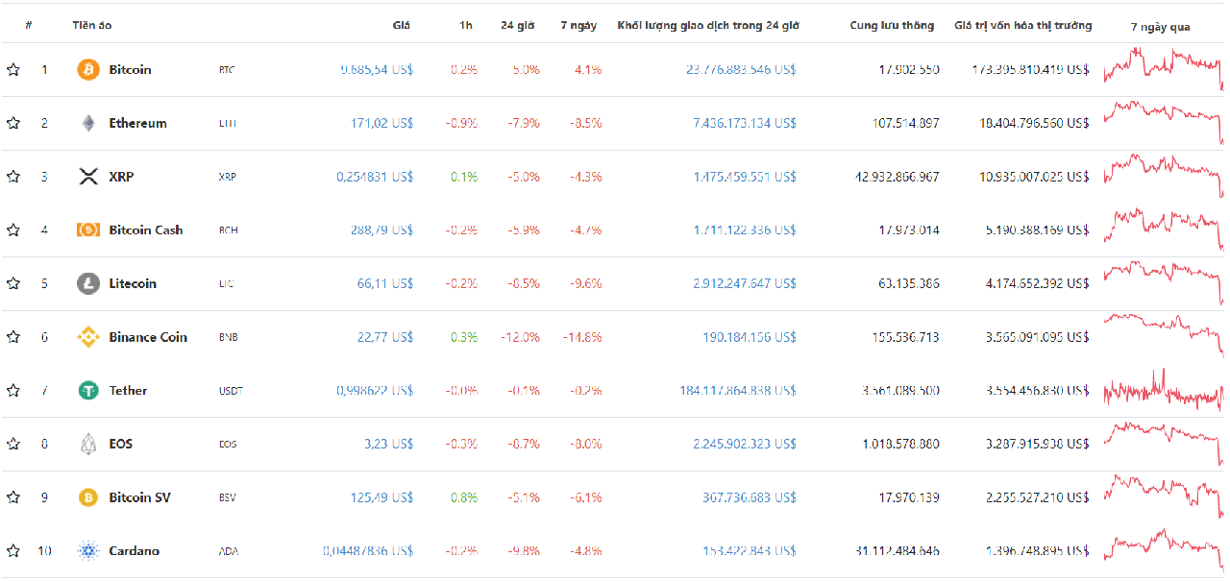1230x581 pixels.
Task: Click the Litecoin price 66,11 US$
Action: [x=385, y=283]
